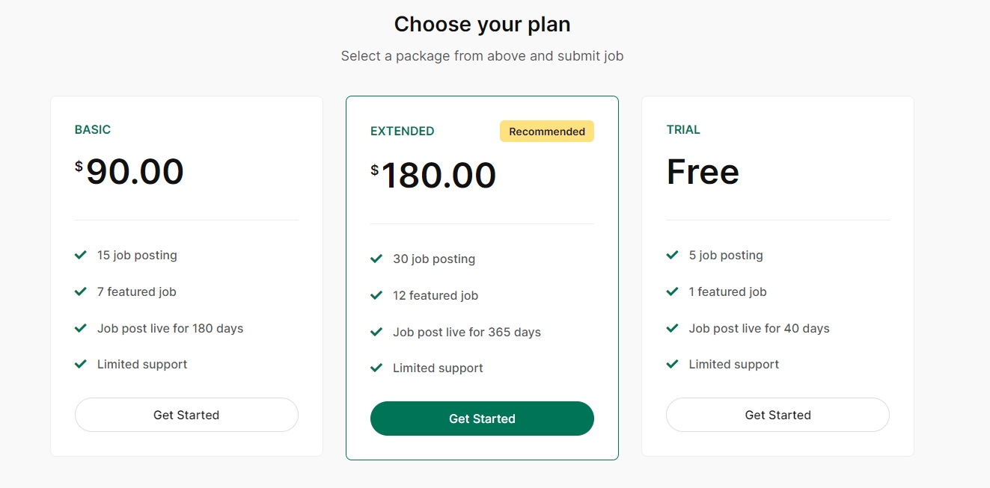Image resolution: width=990 pixels, height=488 pixels.
Task: Click Get Started under Basic plan
Action: click(186, 415)
